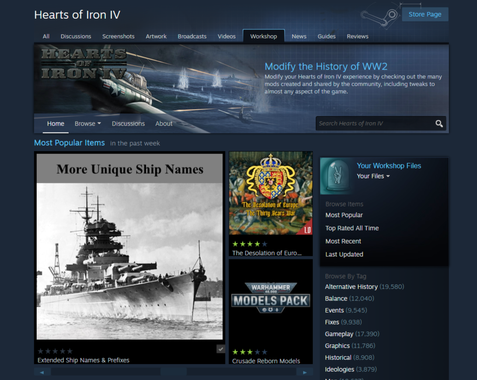This screenshot has height=380, width=477.
Task: Click the carousel left arrow
Action: [42, 372]
